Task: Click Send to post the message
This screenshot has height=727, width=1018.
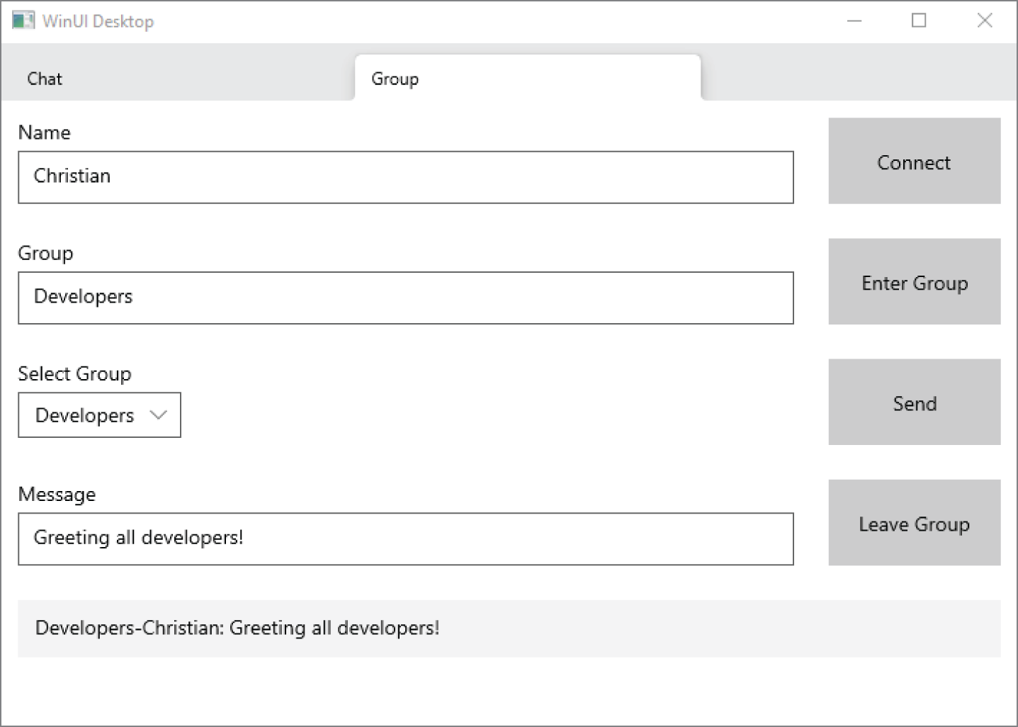Action: coord(914,402)
